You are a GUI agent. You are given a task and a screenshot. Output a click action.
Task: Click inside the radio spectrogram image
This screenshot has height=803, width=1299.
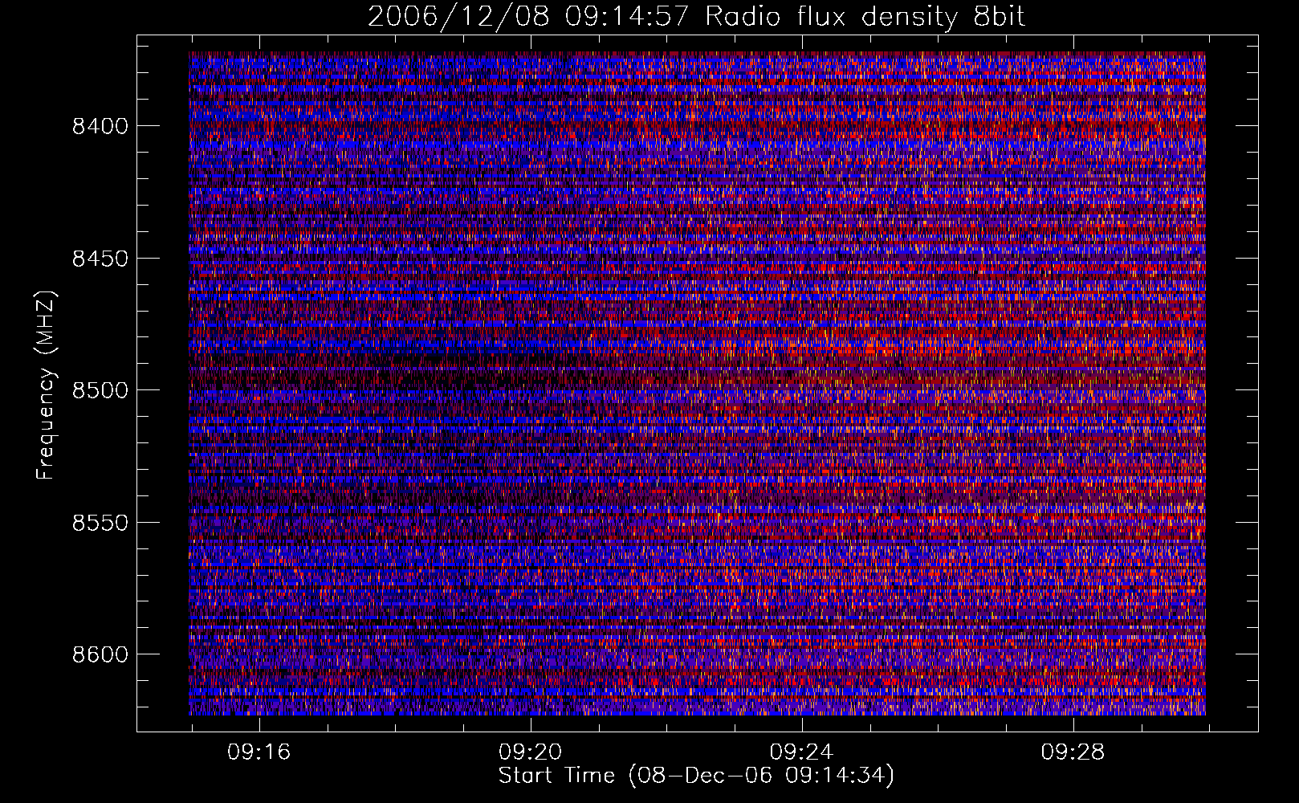tap(697, 383)
